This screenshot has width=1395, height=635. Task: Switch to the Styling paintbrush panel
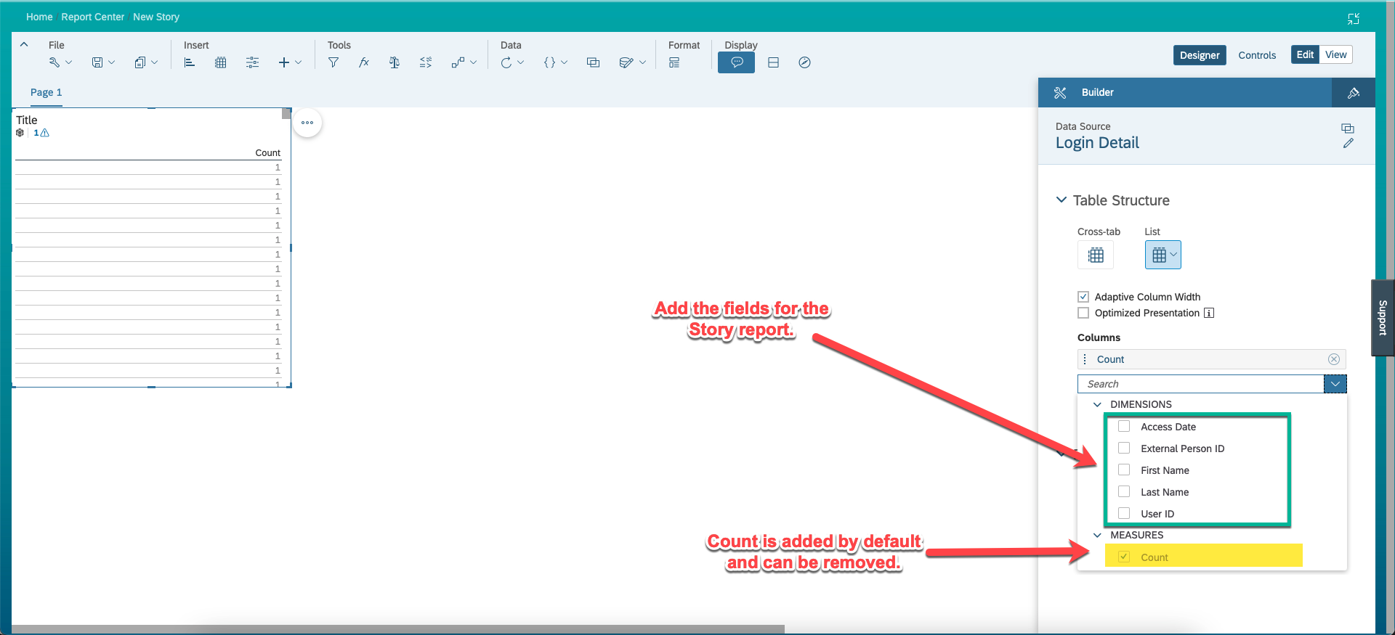click(x=1353, y=93)
